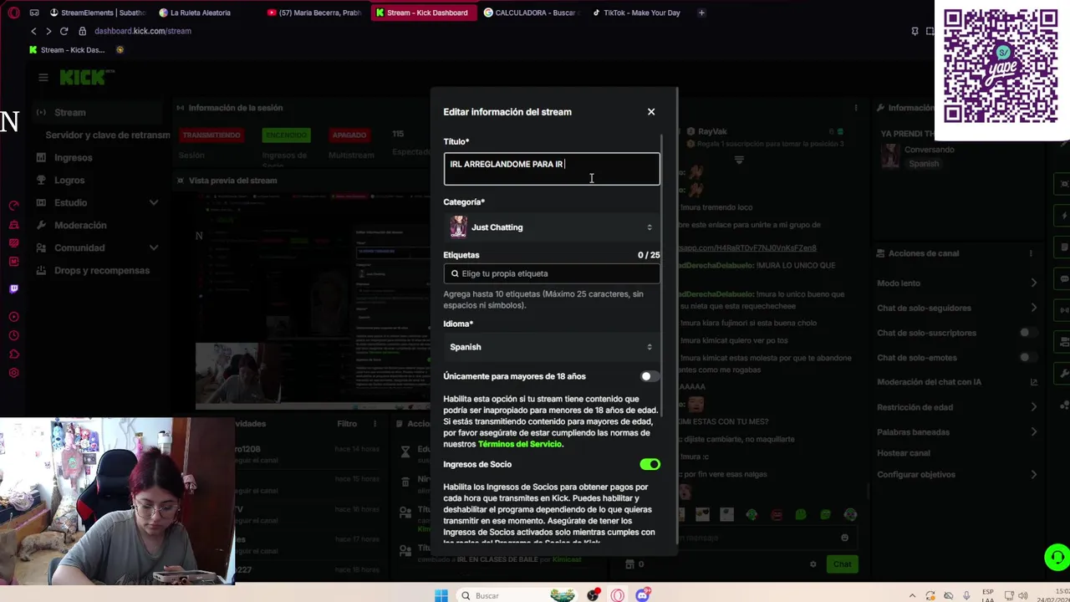Expand Chat de solo-seguidores option

point(957,308)
